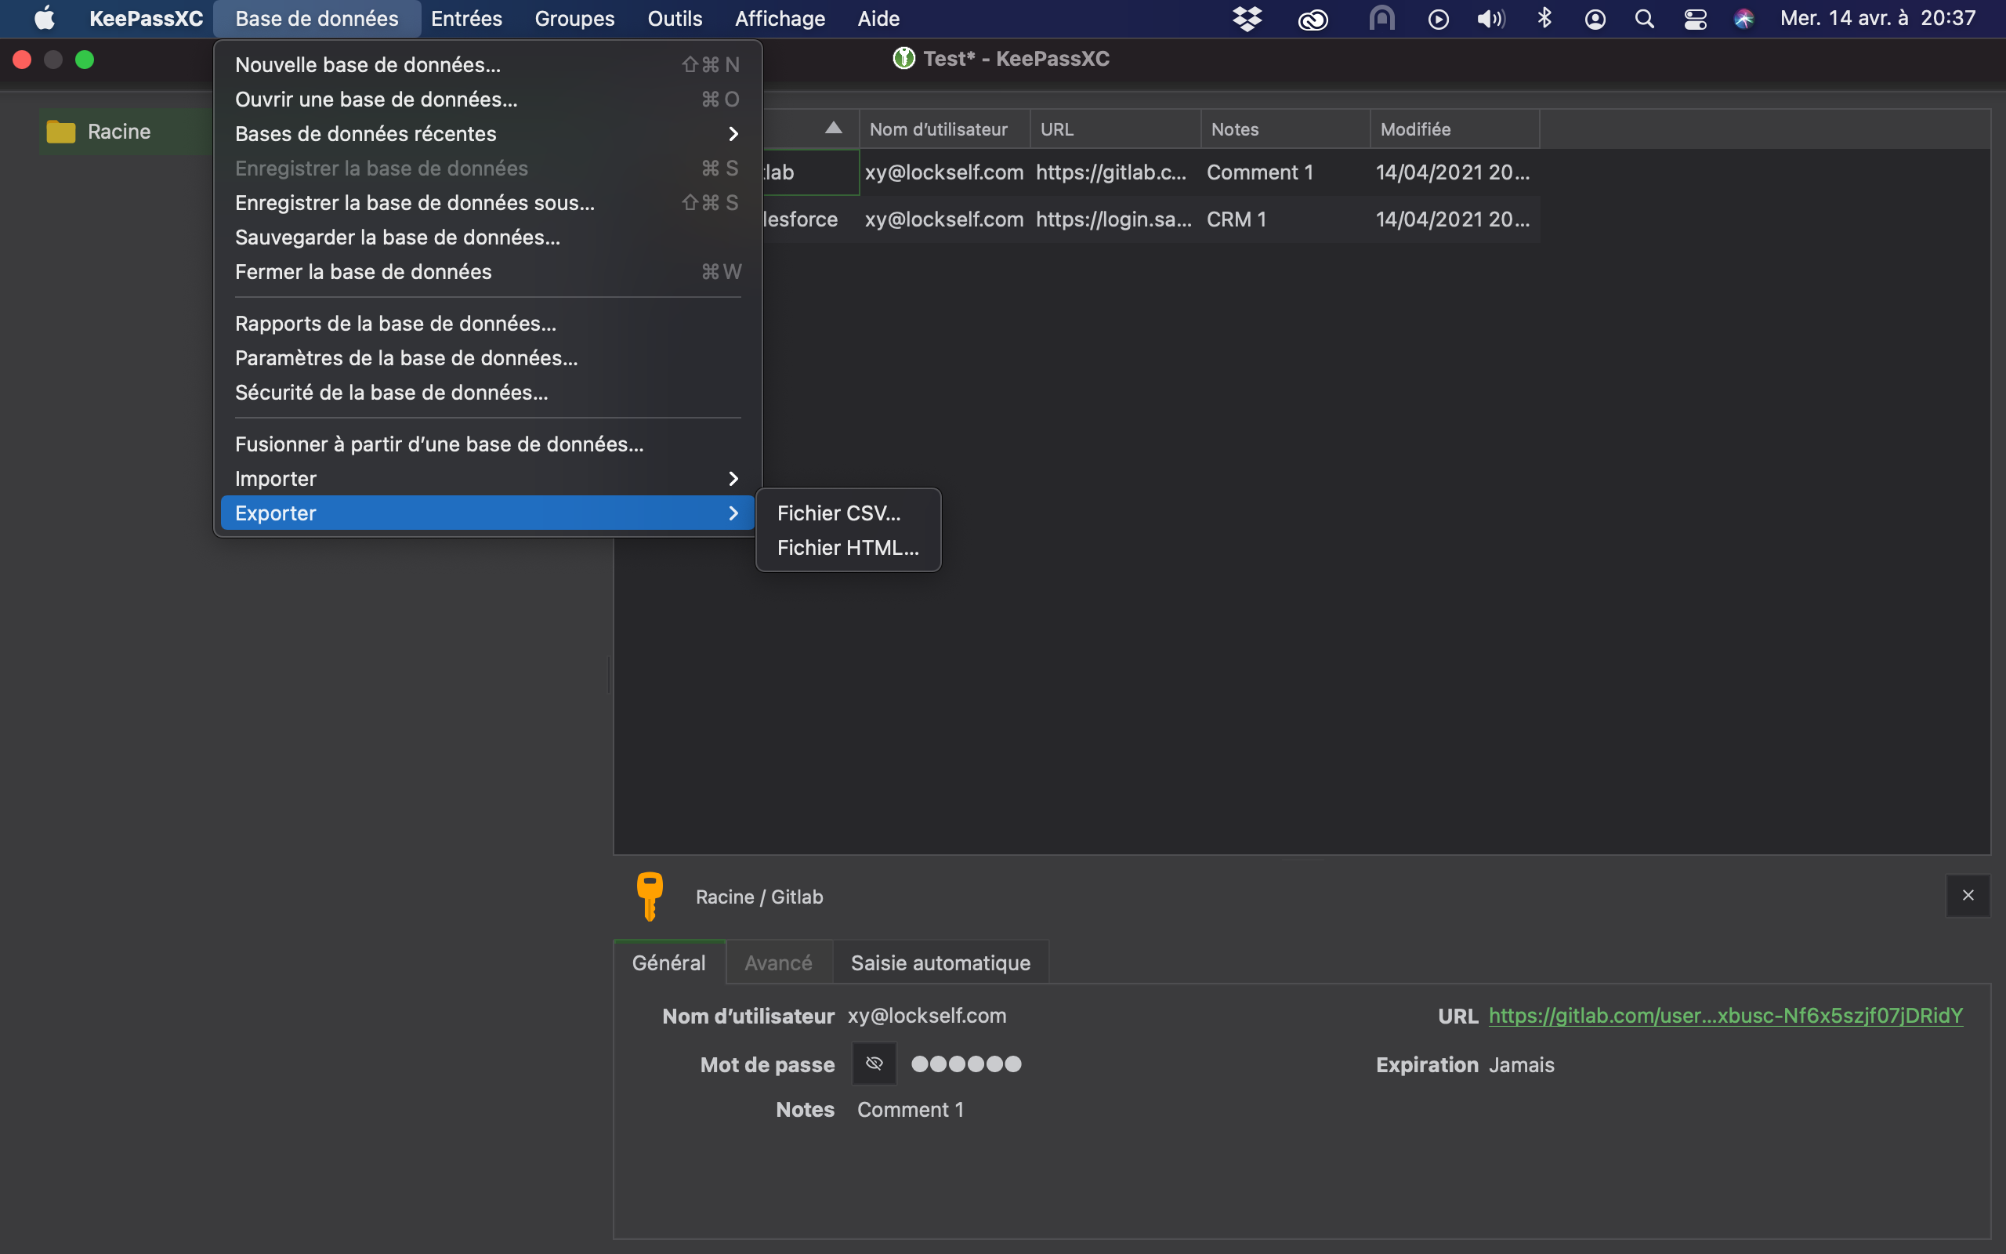Launch Siri from the menu bar
Viewport: 2006px width, 1254px height.
point(1744,19)
